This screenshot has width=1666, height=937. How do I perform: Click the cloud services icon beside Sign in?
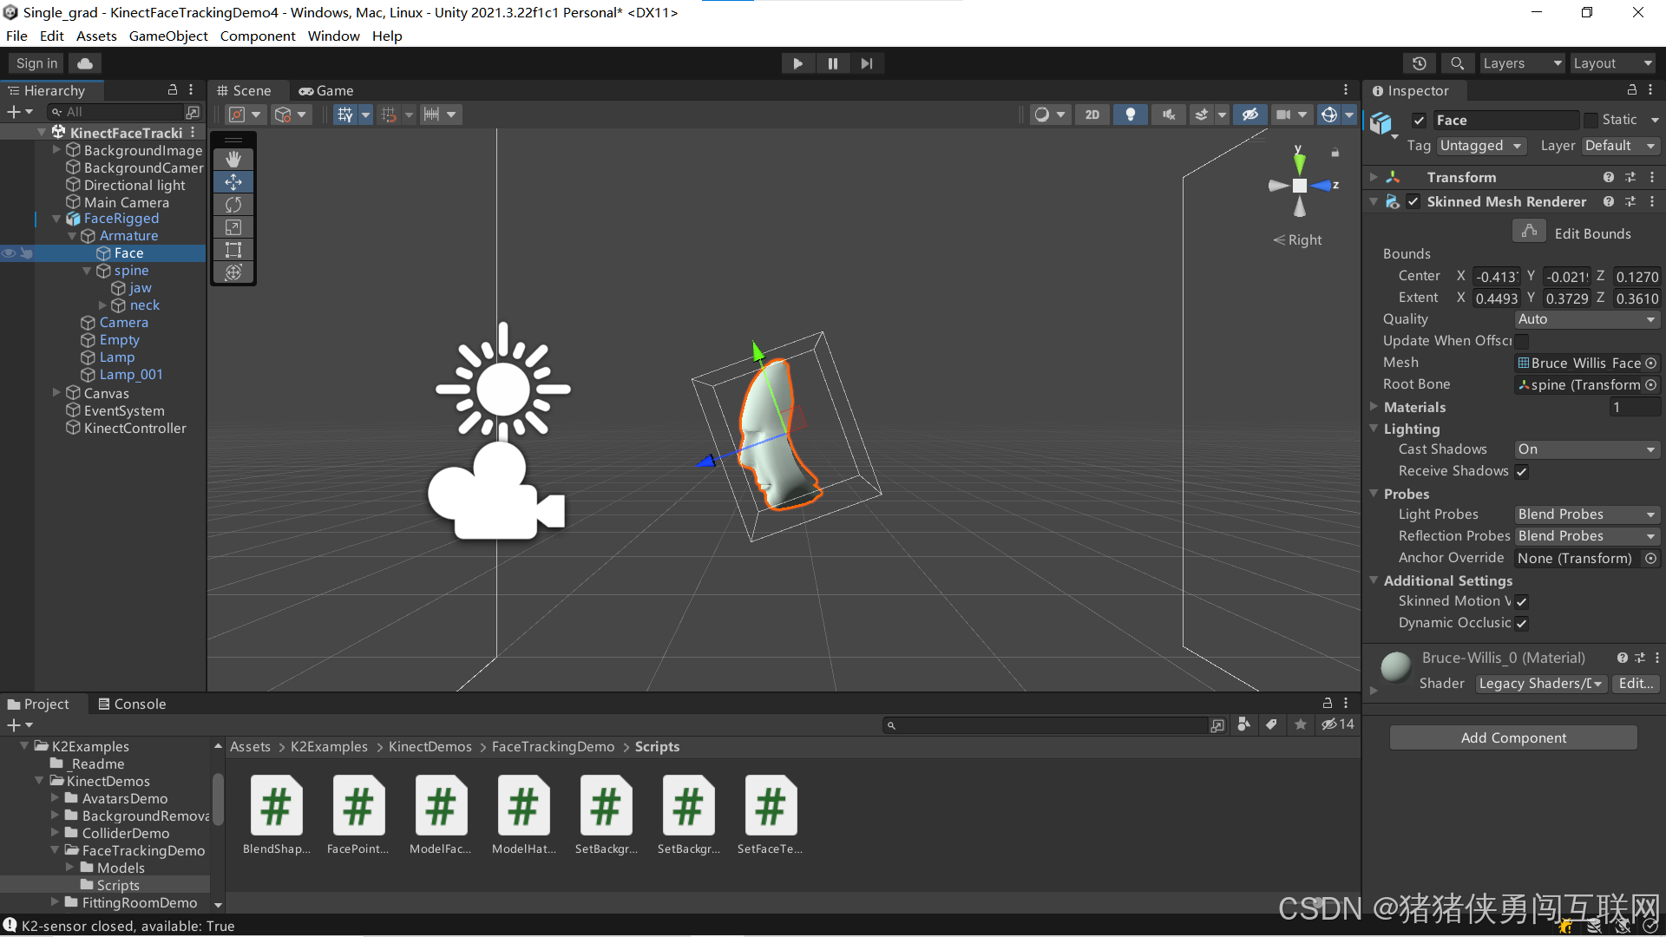pos(84,62)
